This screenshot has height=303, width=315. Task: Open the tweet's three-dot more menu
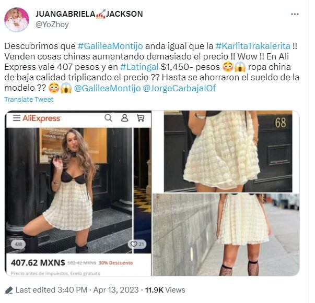(x=295, y=14)
